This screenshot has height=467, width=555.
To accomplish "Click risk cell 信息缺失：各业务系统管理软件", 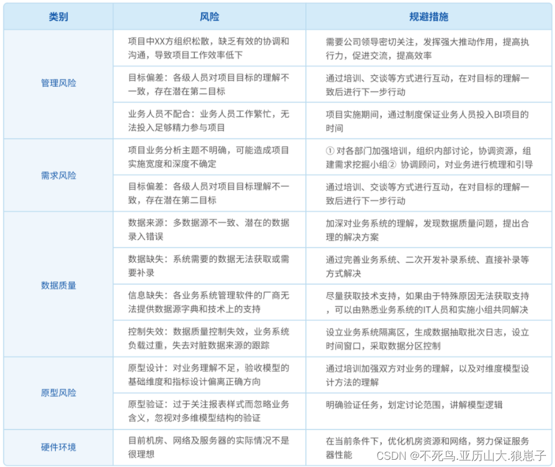I will (210, 302).
